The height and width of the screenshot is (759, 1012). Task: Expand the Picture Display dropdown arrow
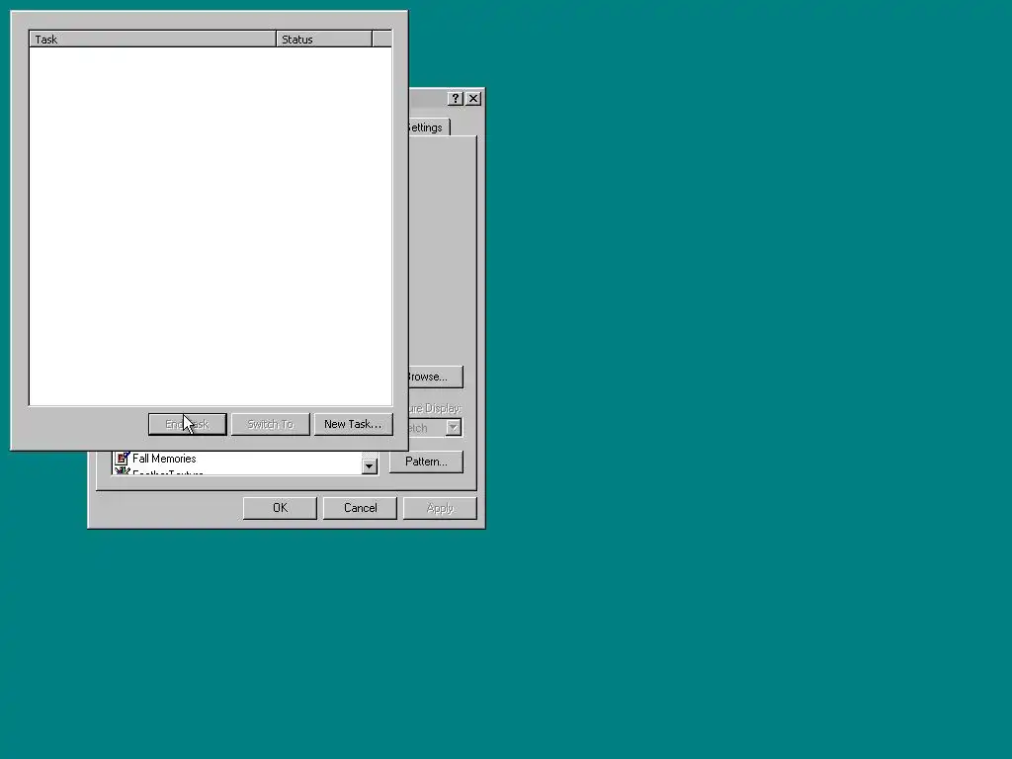(454, 427)
